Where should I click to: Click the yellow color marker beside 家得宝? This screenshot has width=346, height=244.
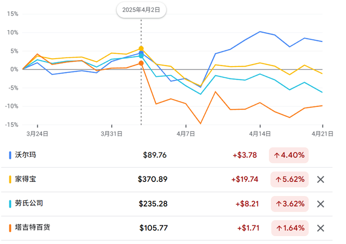pyautogui.click(x=11, y=179)
